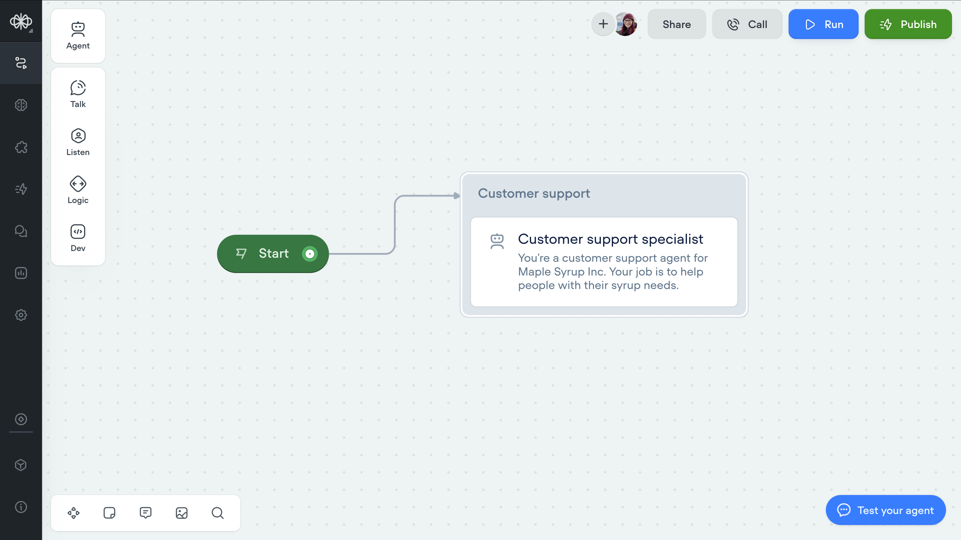Open the analytics chart sidebar icon
This screenshot has width=961, height=540.
coord(21,273)
